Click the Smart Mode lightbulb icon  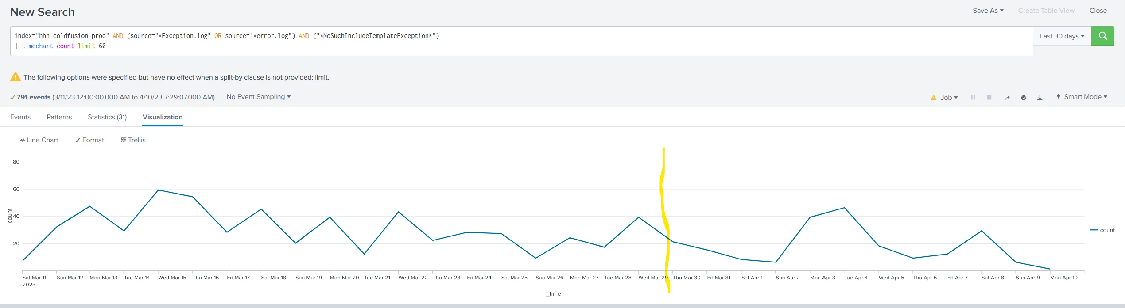pos(1059,97)
